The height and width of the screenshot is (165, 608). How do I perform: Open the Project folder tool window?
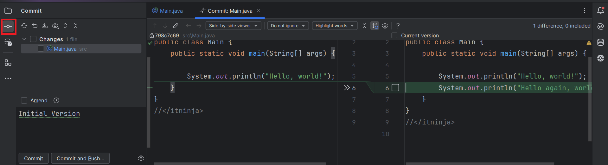(8, 11)
